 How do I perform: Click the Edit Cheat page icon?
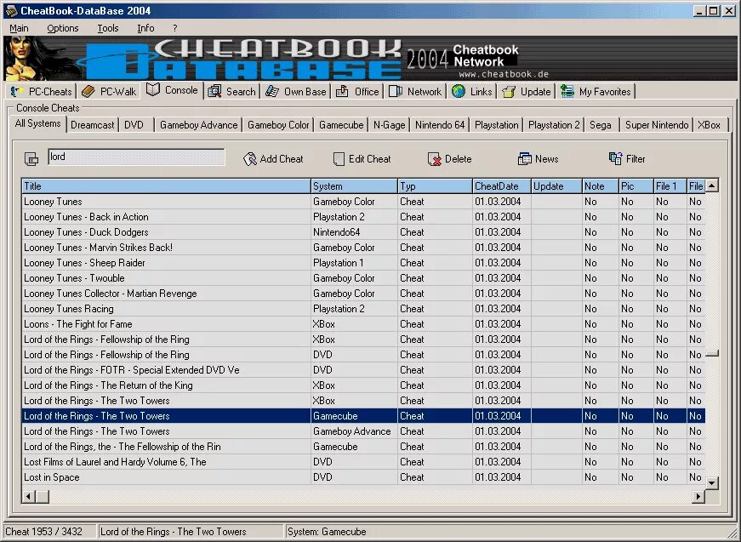pos(339,159)
